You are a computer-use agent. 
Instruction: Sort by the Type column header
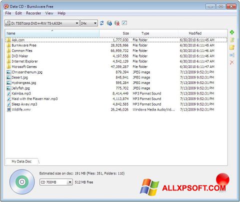coord(154,33)
